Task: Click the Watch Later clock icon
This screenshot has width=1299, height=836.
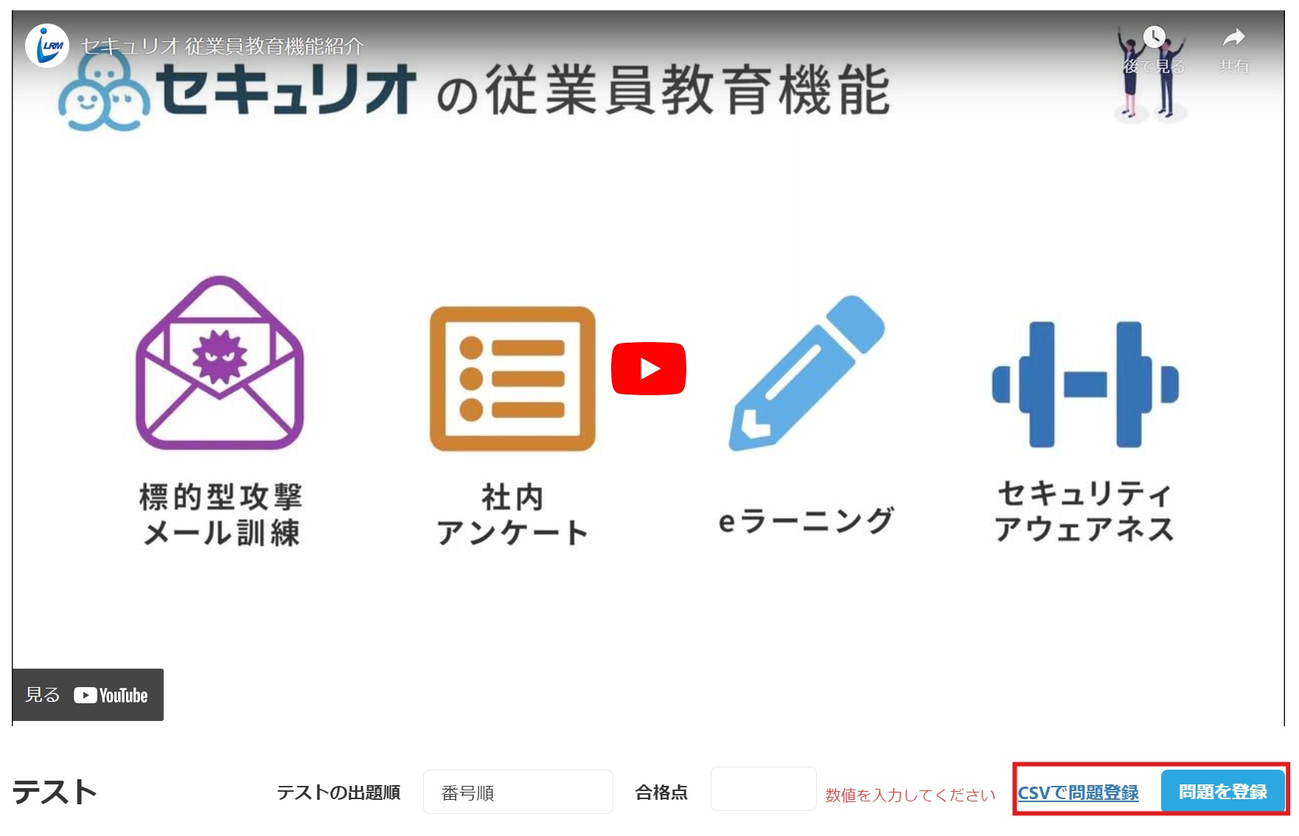Action: [1155, 37]
